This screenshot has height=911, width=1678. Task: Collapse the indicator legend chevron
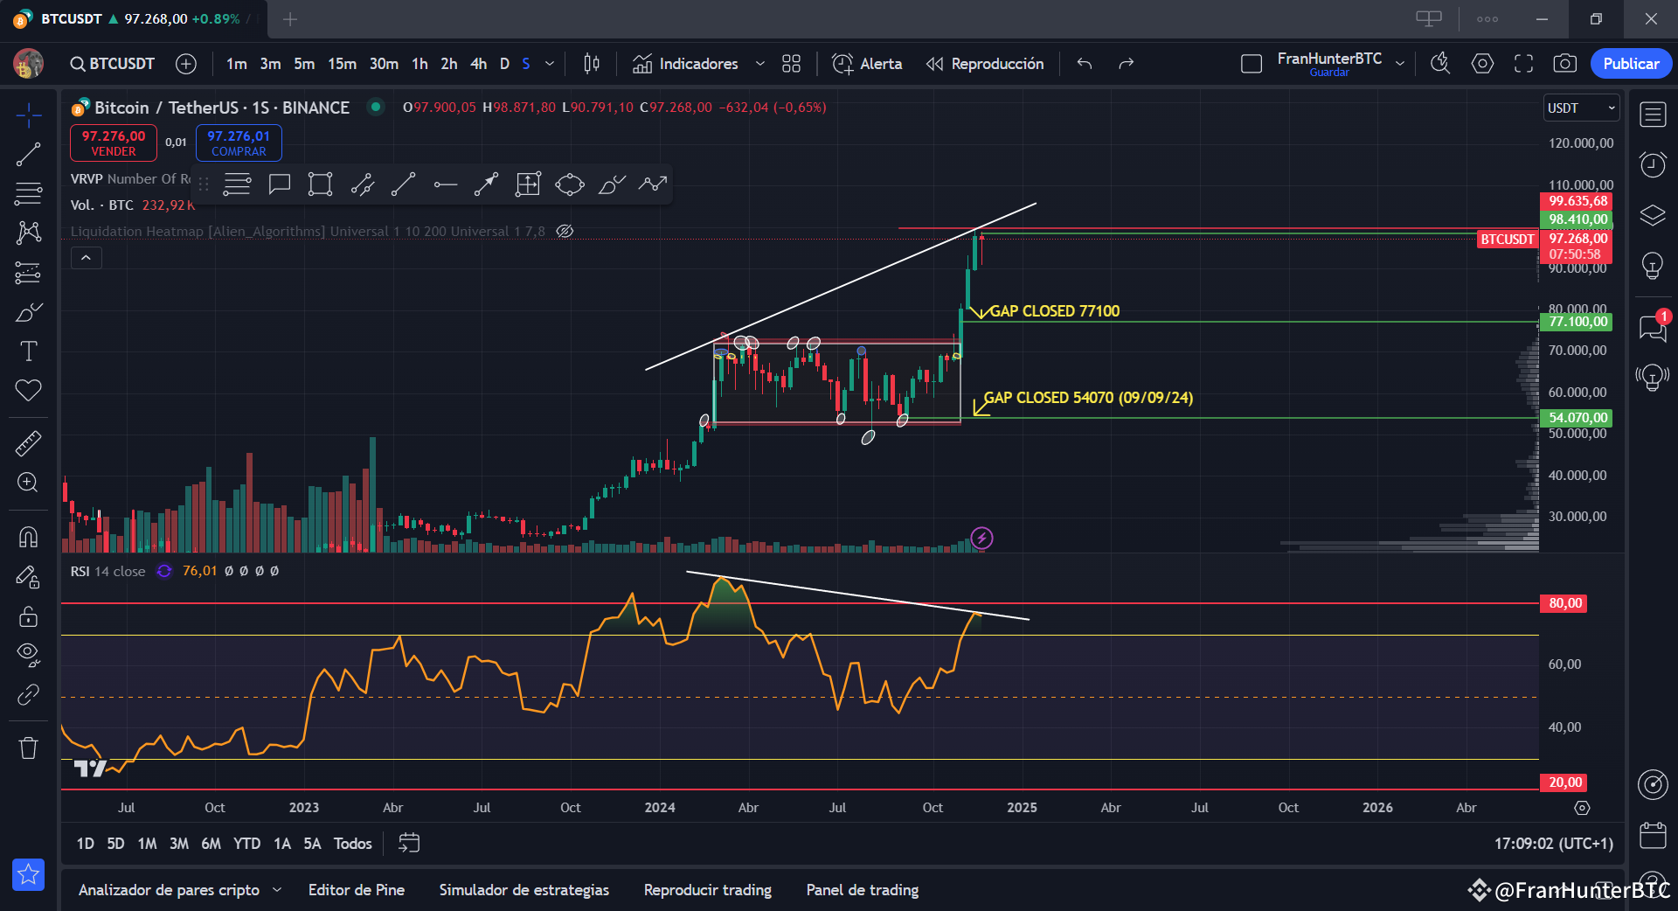click(x=86, y=258)
